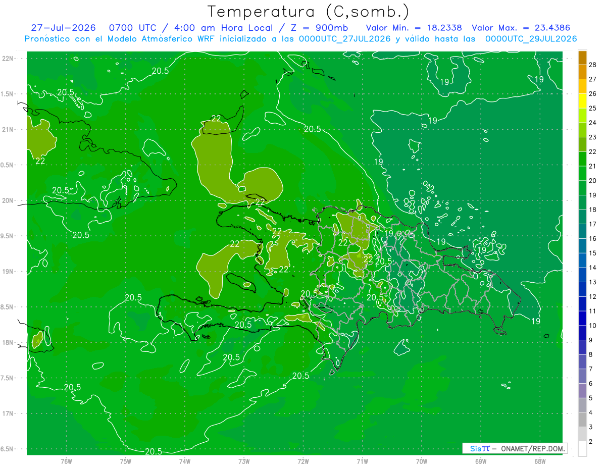Image resolution: width=606 pixels, height=468 pixels.
Task: Click 'Valor Min. = 18.2338' readout
Action: pos(415,28)
